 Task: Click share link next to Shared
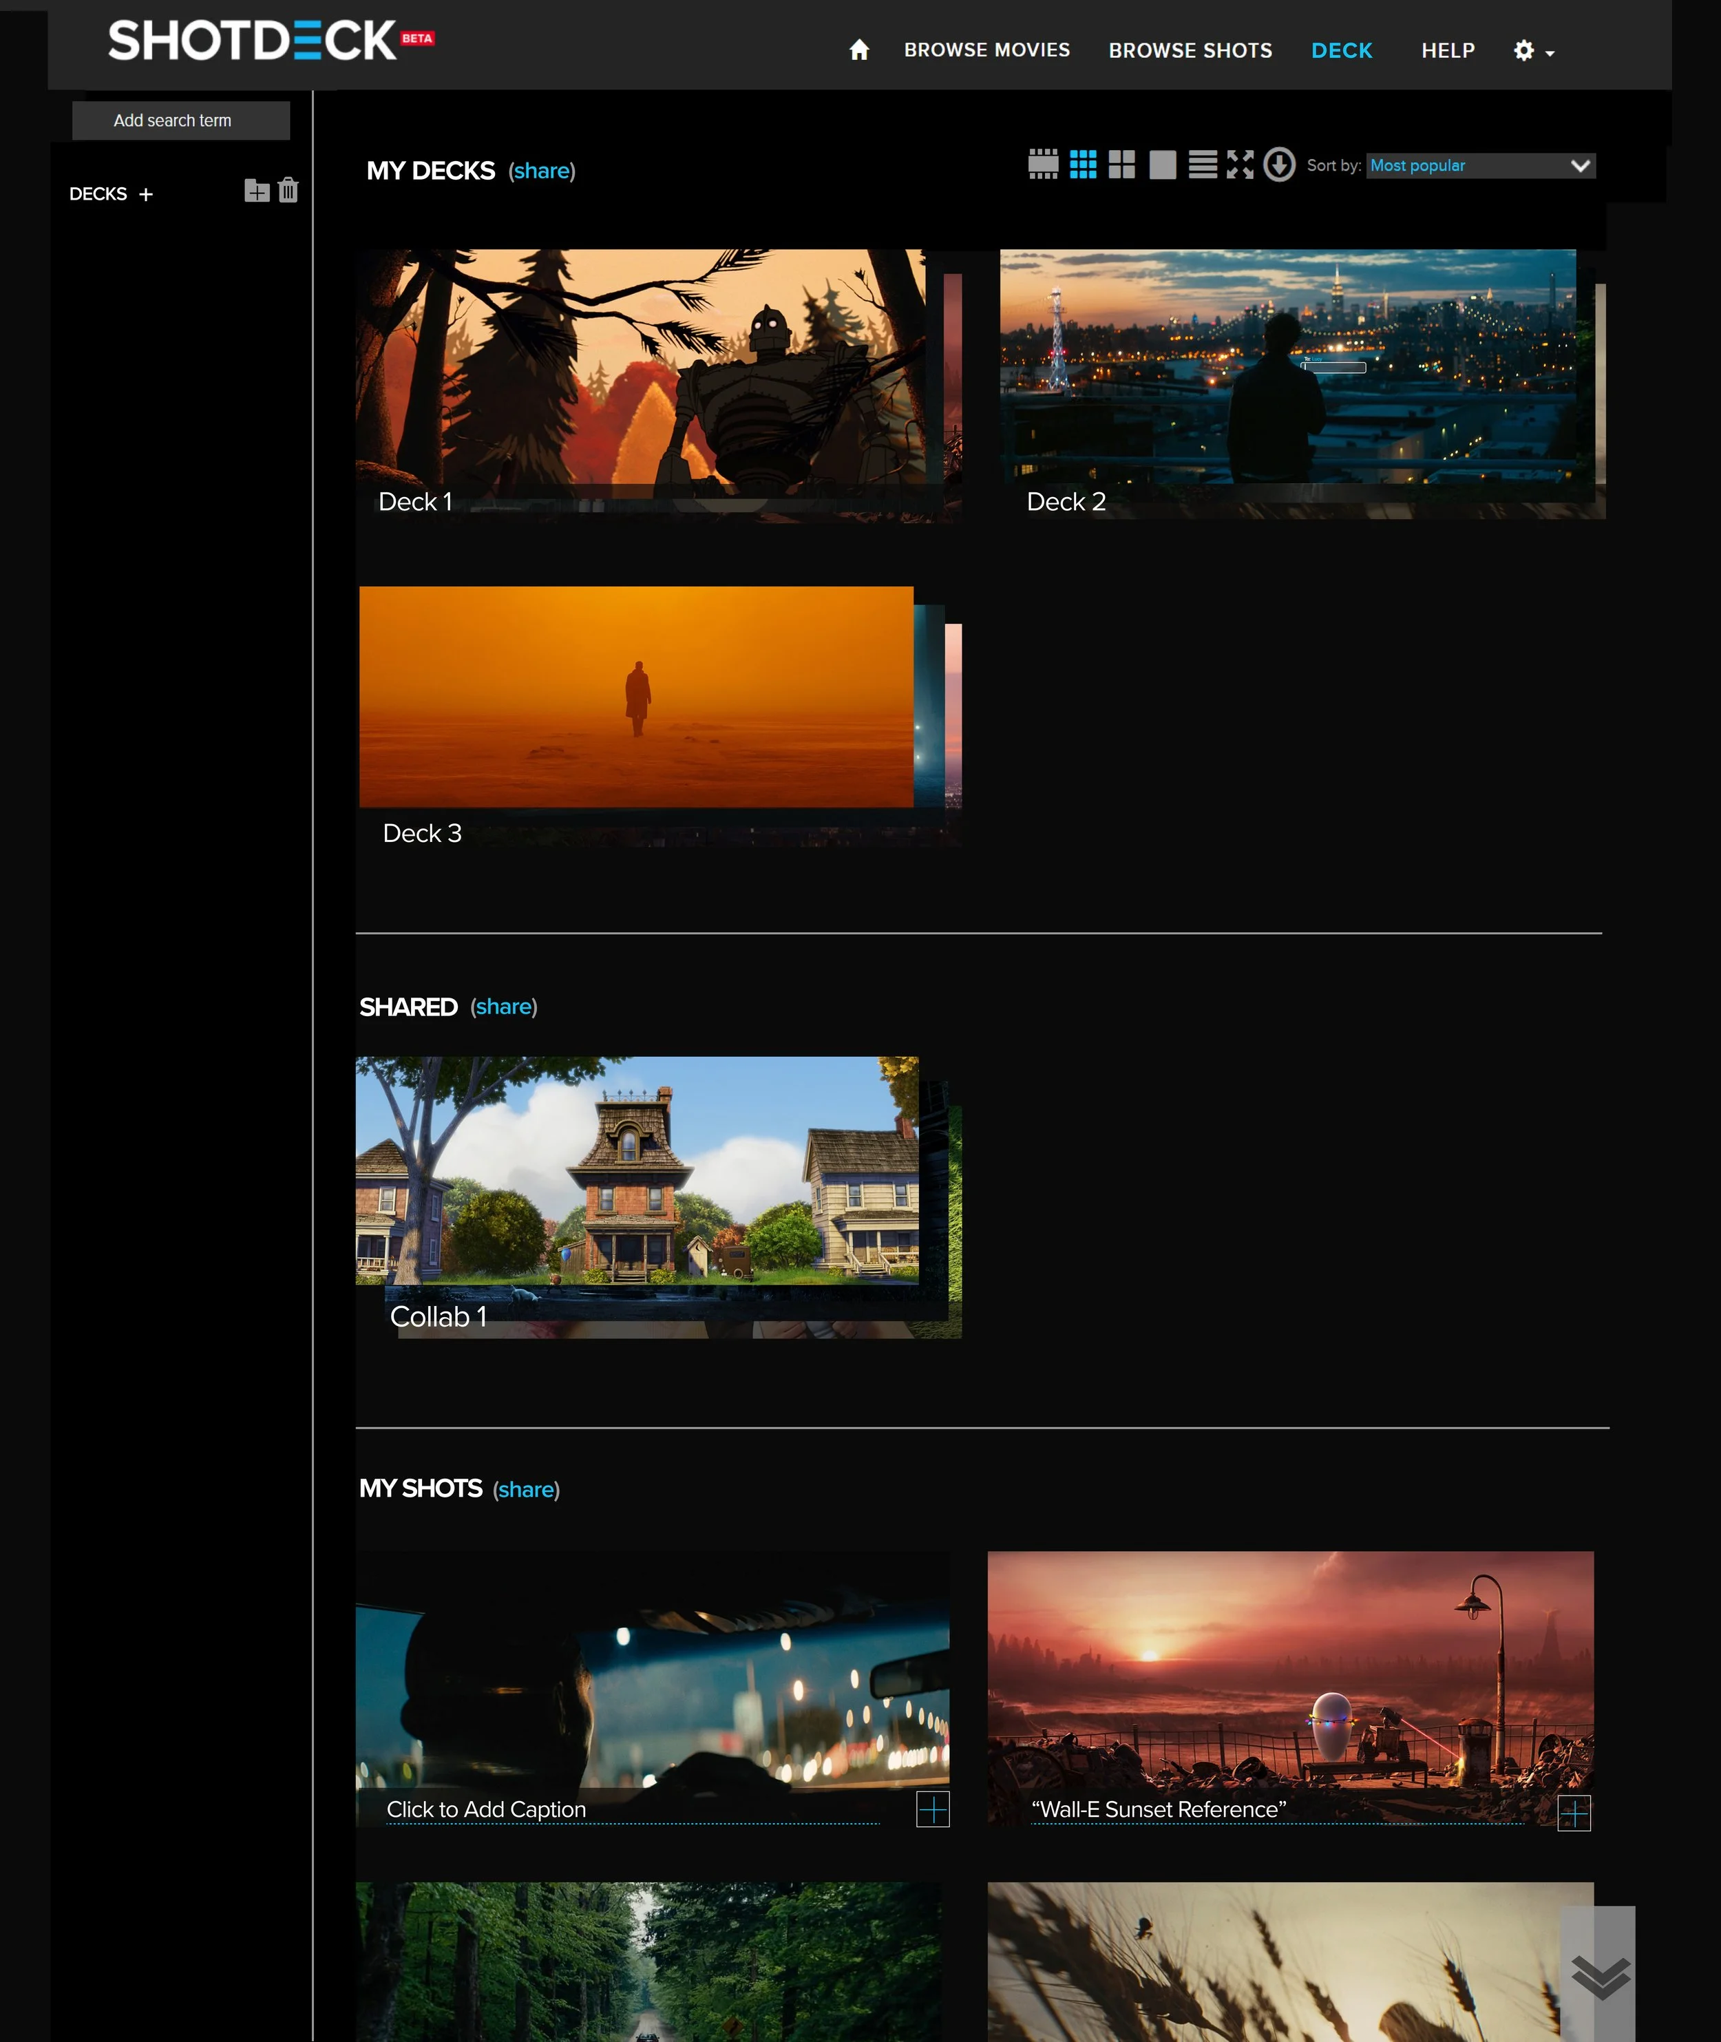tap(503, 1007)
